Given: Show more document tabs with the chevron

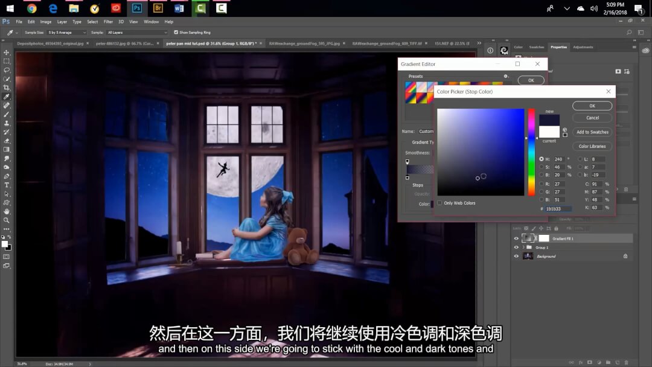Looking at the screenshot, I should (x=479, y=43).
